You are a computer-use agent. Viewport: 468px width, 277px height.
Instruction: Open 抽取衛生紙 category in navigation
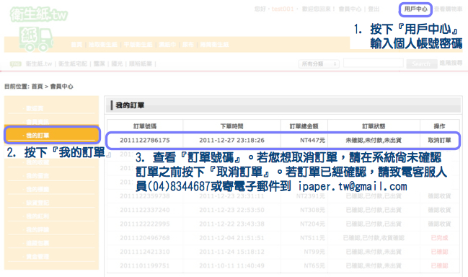(x=102, y=45)
